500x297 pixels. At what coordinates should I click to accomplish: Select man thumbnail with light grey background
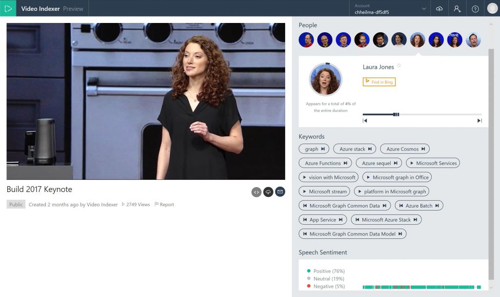pyautogui.click(x=473, y=40)
